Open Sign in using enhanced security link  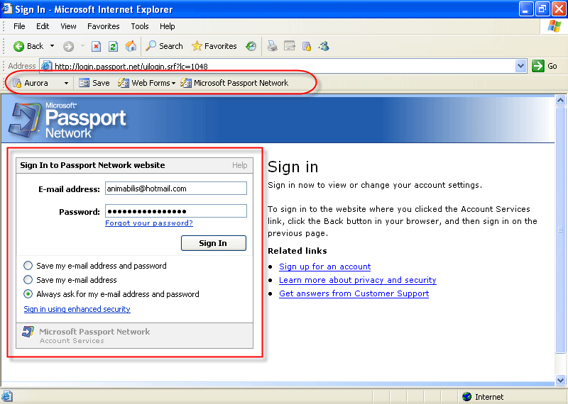click(77, 309)
